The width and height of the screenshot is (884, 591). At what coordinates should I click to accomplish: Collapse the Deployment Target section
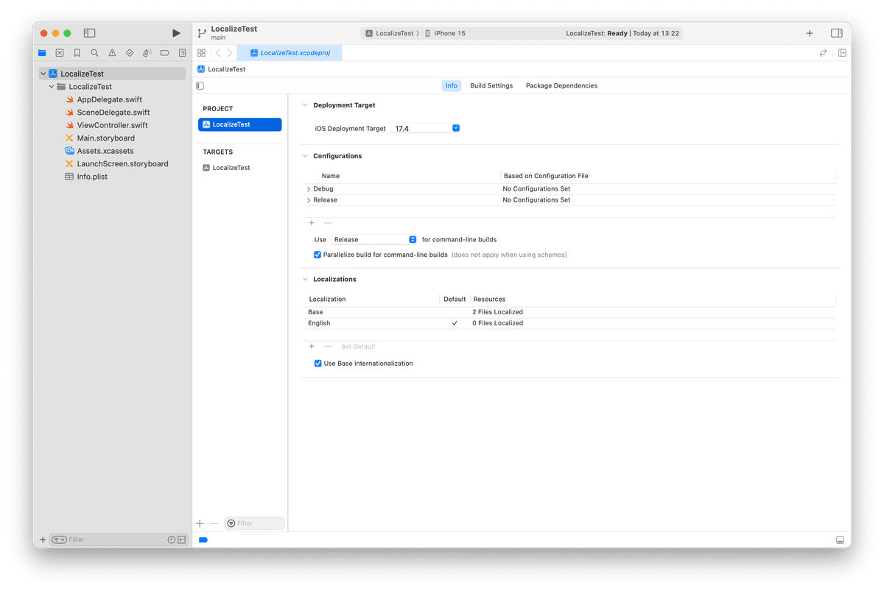coord(306,105)
